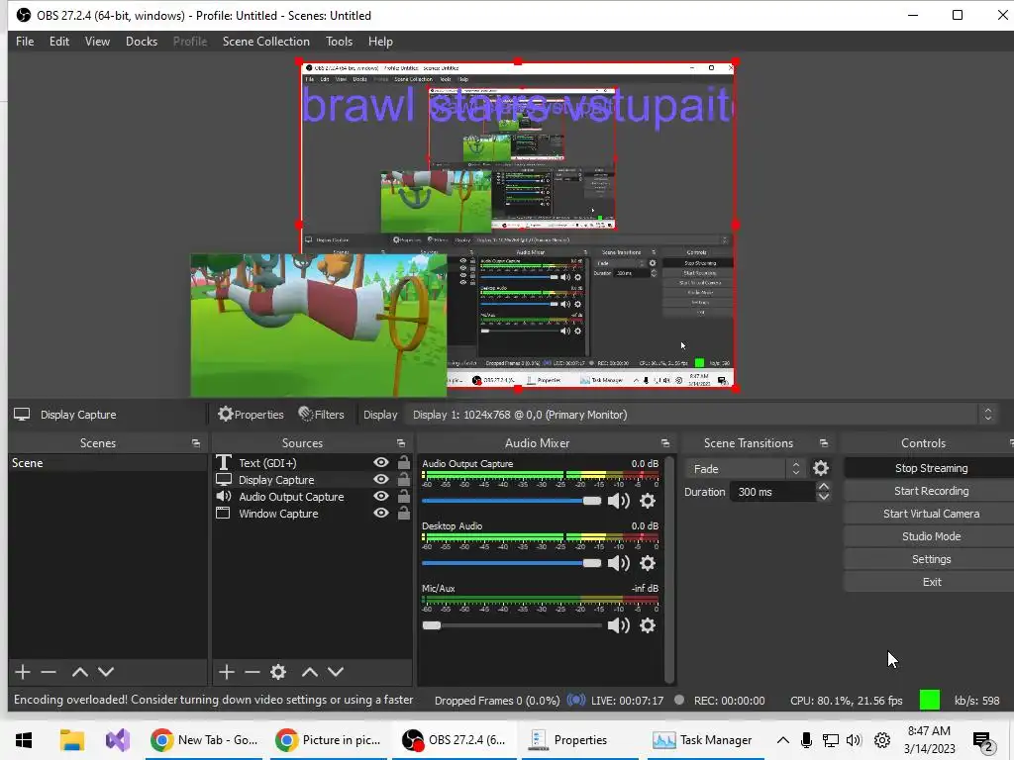Screen dimensions: 1014x760
Task: Open Mic/Aux settings gear
Action: coord(648,625)
